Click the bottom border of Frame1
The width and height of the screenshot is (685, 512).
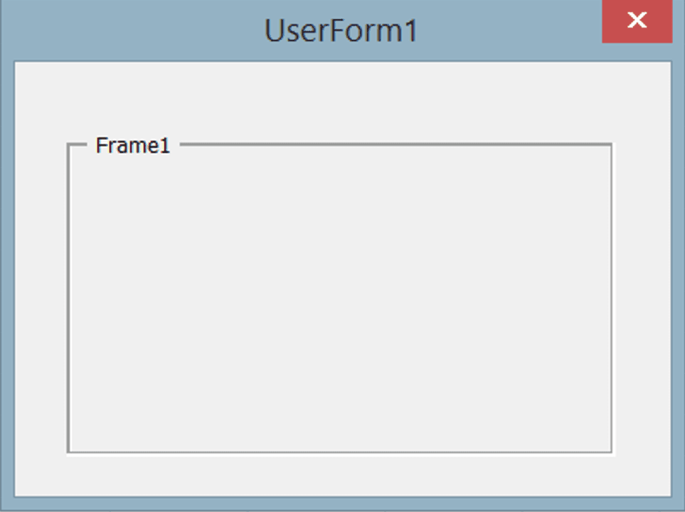(x=340, y=452)
